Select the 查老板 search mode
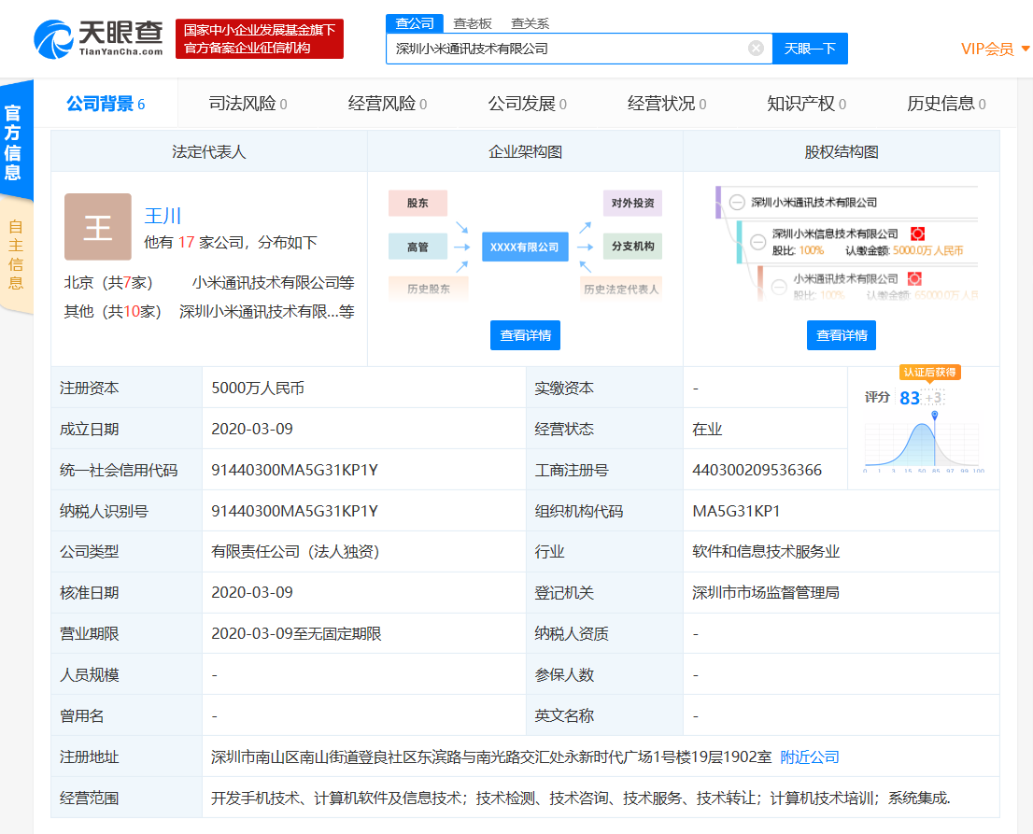This screenshot has width=1033, height=834. (x=473, y=23)
